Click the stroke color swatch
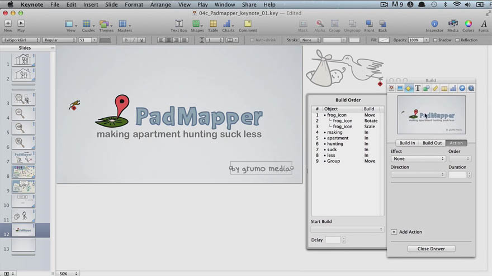Screen dimensions: 492x276 click(354, 40)
